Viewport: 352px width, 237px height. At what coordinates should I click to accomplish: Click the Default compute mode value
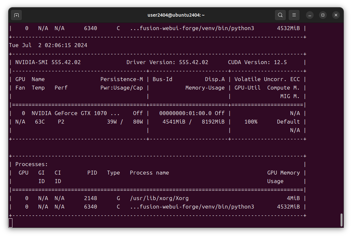click(288, 122)
